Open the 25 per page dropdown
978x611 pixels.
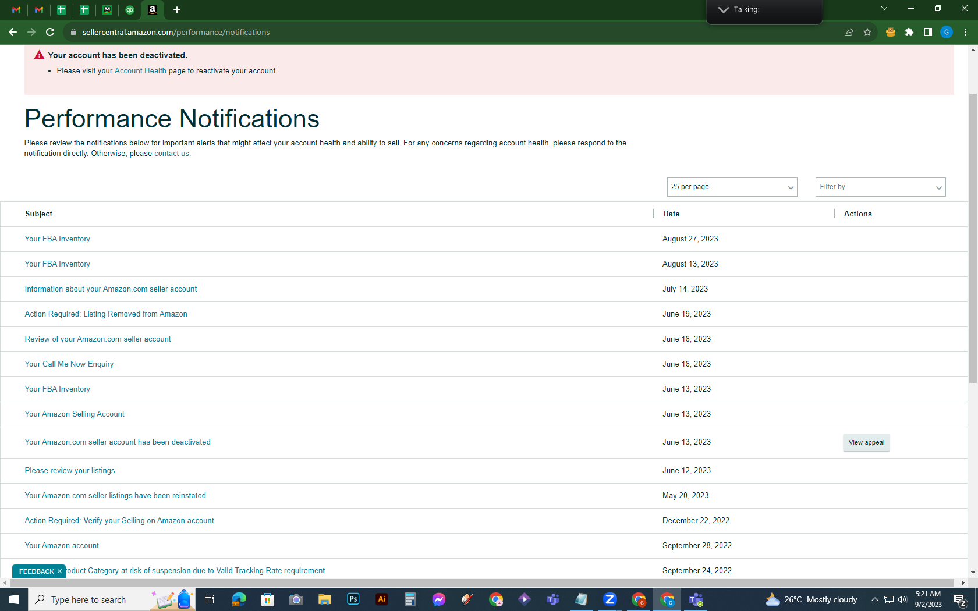tap(732, 187)
